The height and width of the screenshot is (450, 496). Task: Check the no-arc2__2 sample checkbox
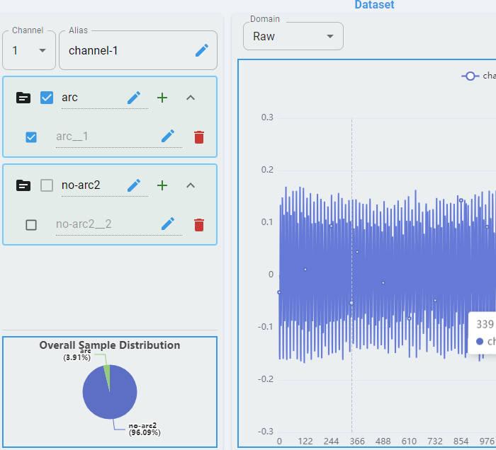31,225
